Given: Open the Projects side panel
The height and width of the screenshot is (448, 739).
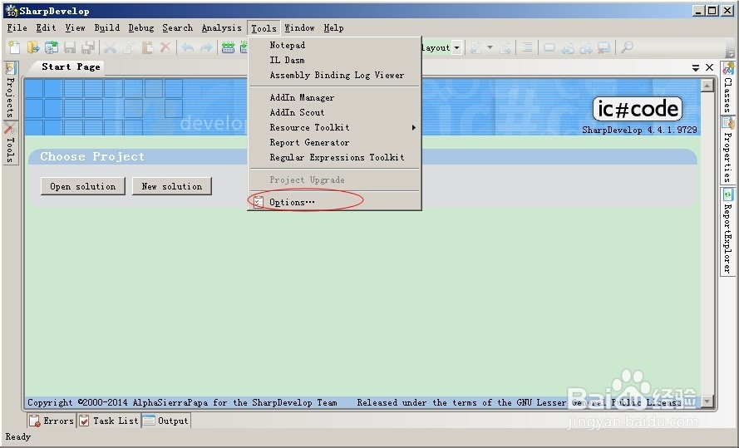Looking at the screenshot, I should coord(10,90).
